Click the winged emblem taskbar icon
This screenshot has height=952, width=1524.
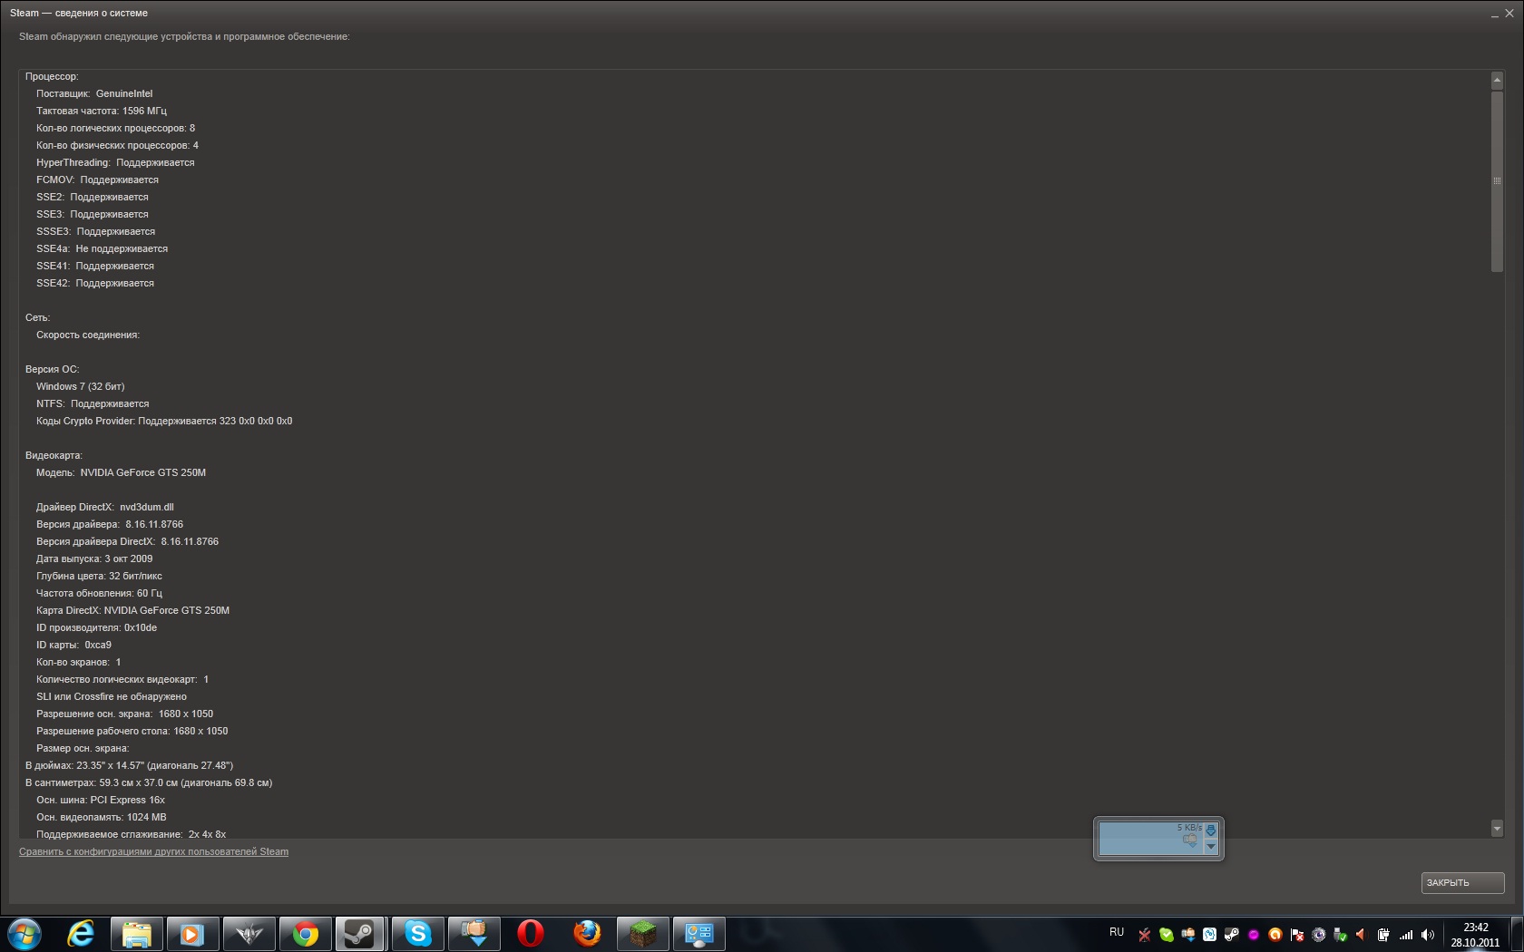(249, 934)
